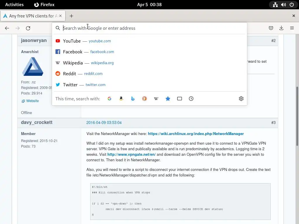Open the post timestamp 2016-04-09 03:53:04

(x=104, y=123)
